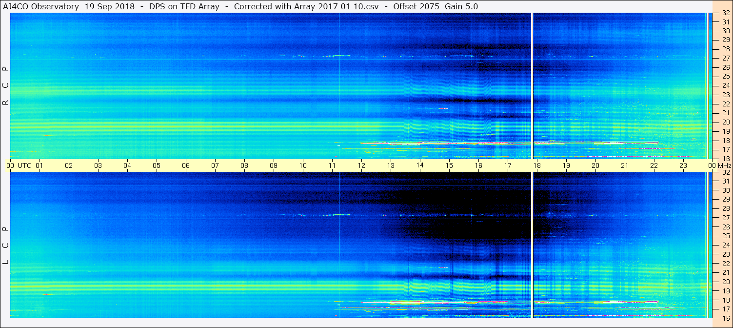Click the 03 hour tick label
The height and width of the screenshot is (328, 733).
tap(98, 165)
